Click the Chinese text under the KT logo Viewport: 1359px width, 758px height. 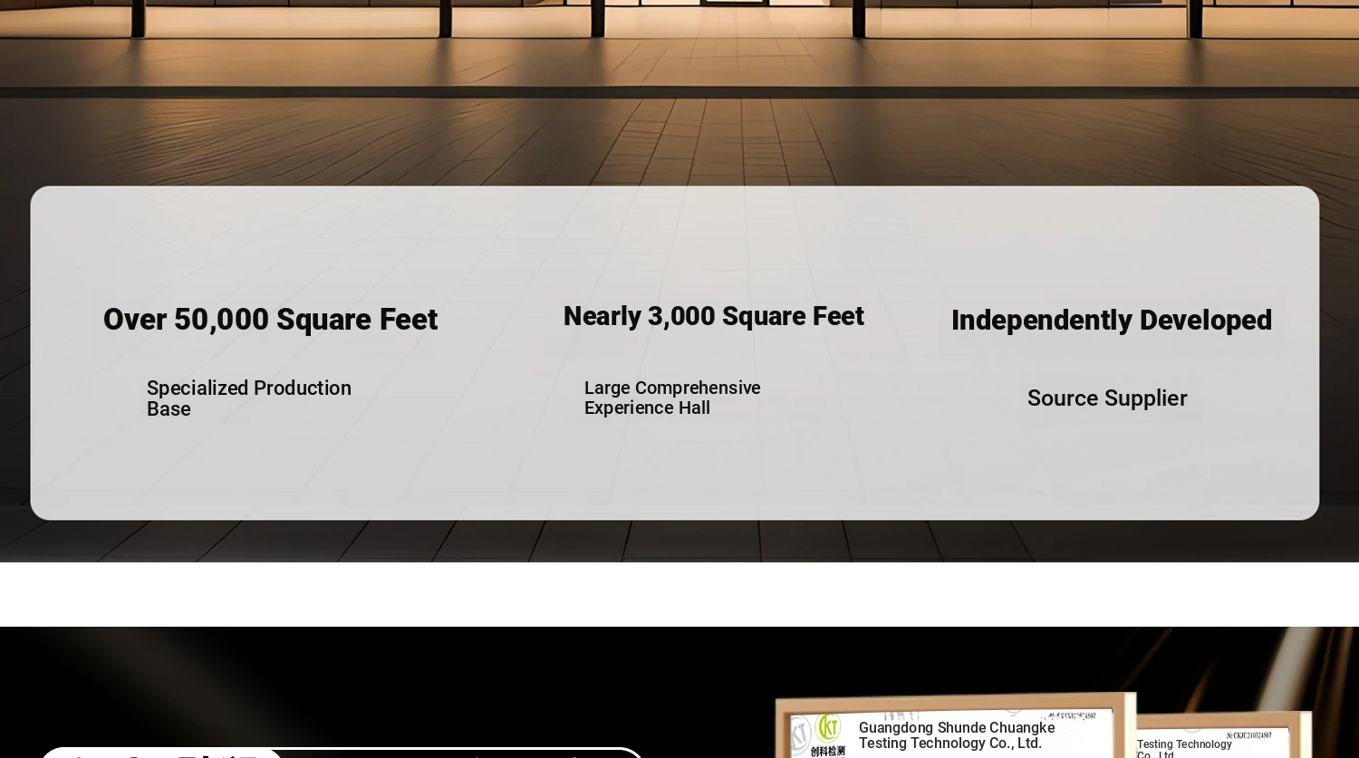[x=827, y=751]
